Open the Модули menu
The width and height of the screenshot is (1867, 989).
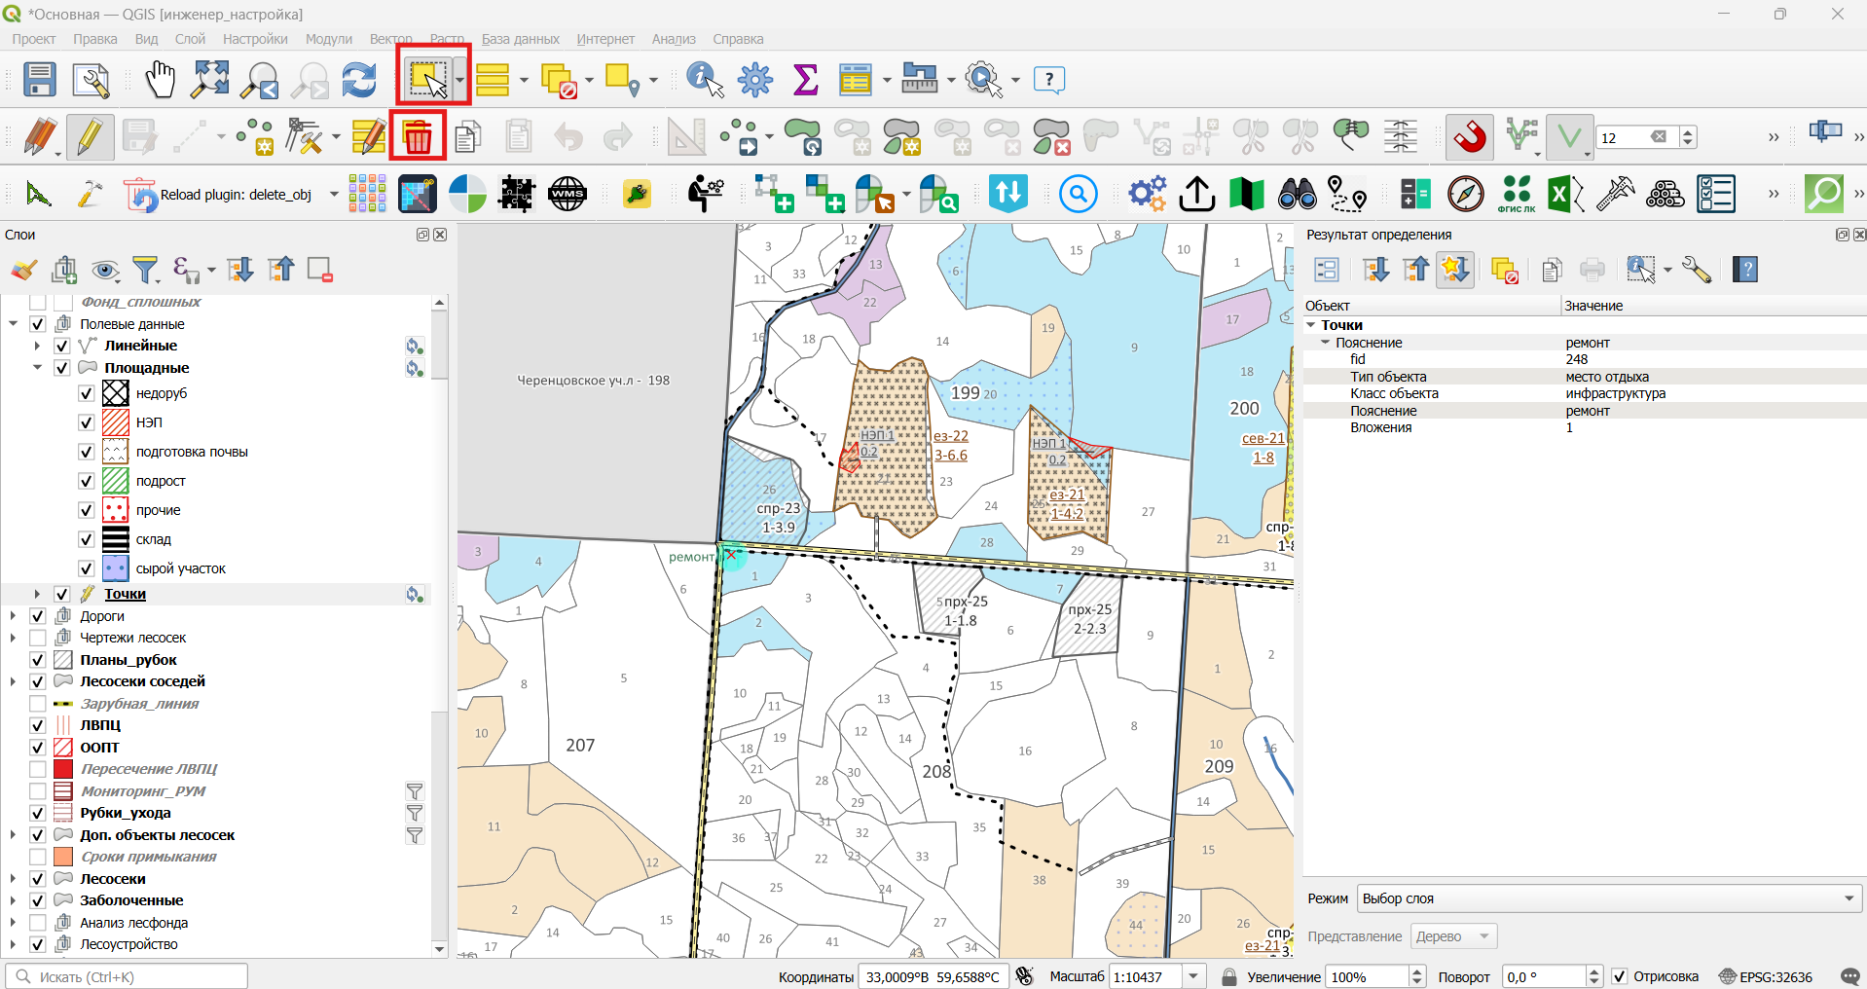click(329, 39)
